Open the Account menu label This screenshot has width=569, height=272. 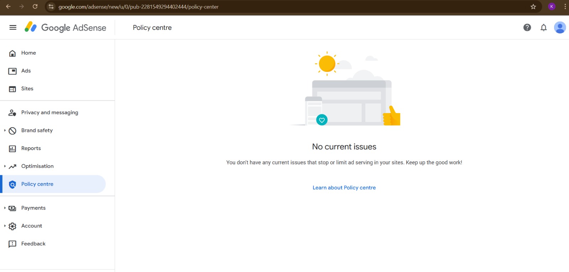(x=32, y=226)
